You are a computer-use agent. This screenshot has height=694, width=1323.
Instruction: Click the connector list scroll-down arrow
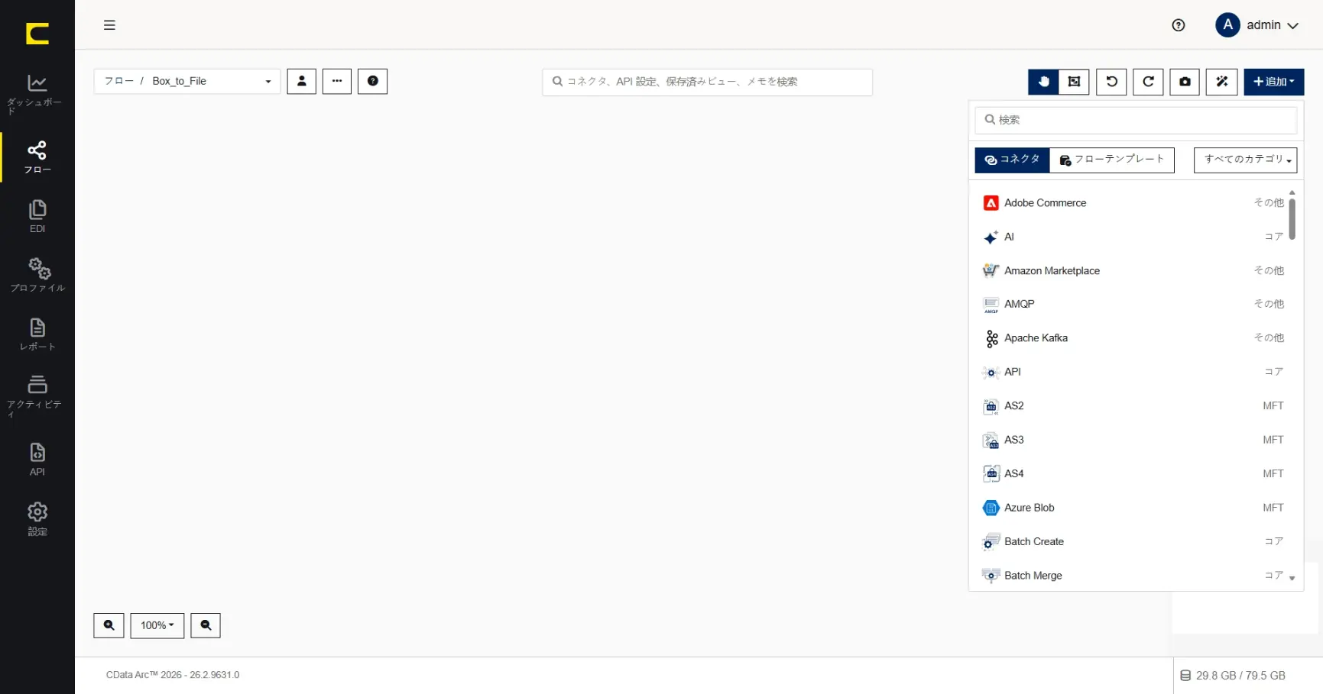click(x=1292, y=578)
